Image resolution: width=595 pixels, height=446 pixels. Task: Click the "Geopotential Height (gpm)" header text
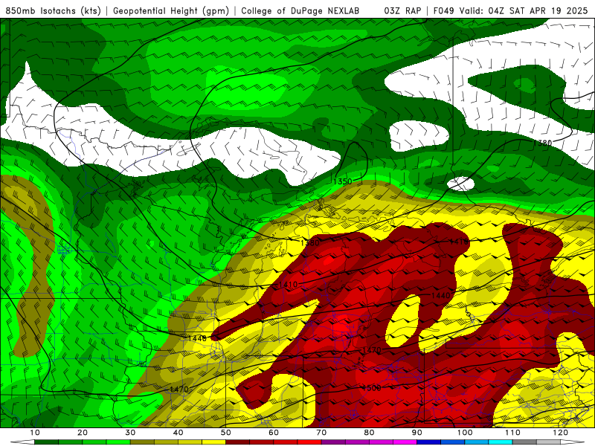point(171,11)
